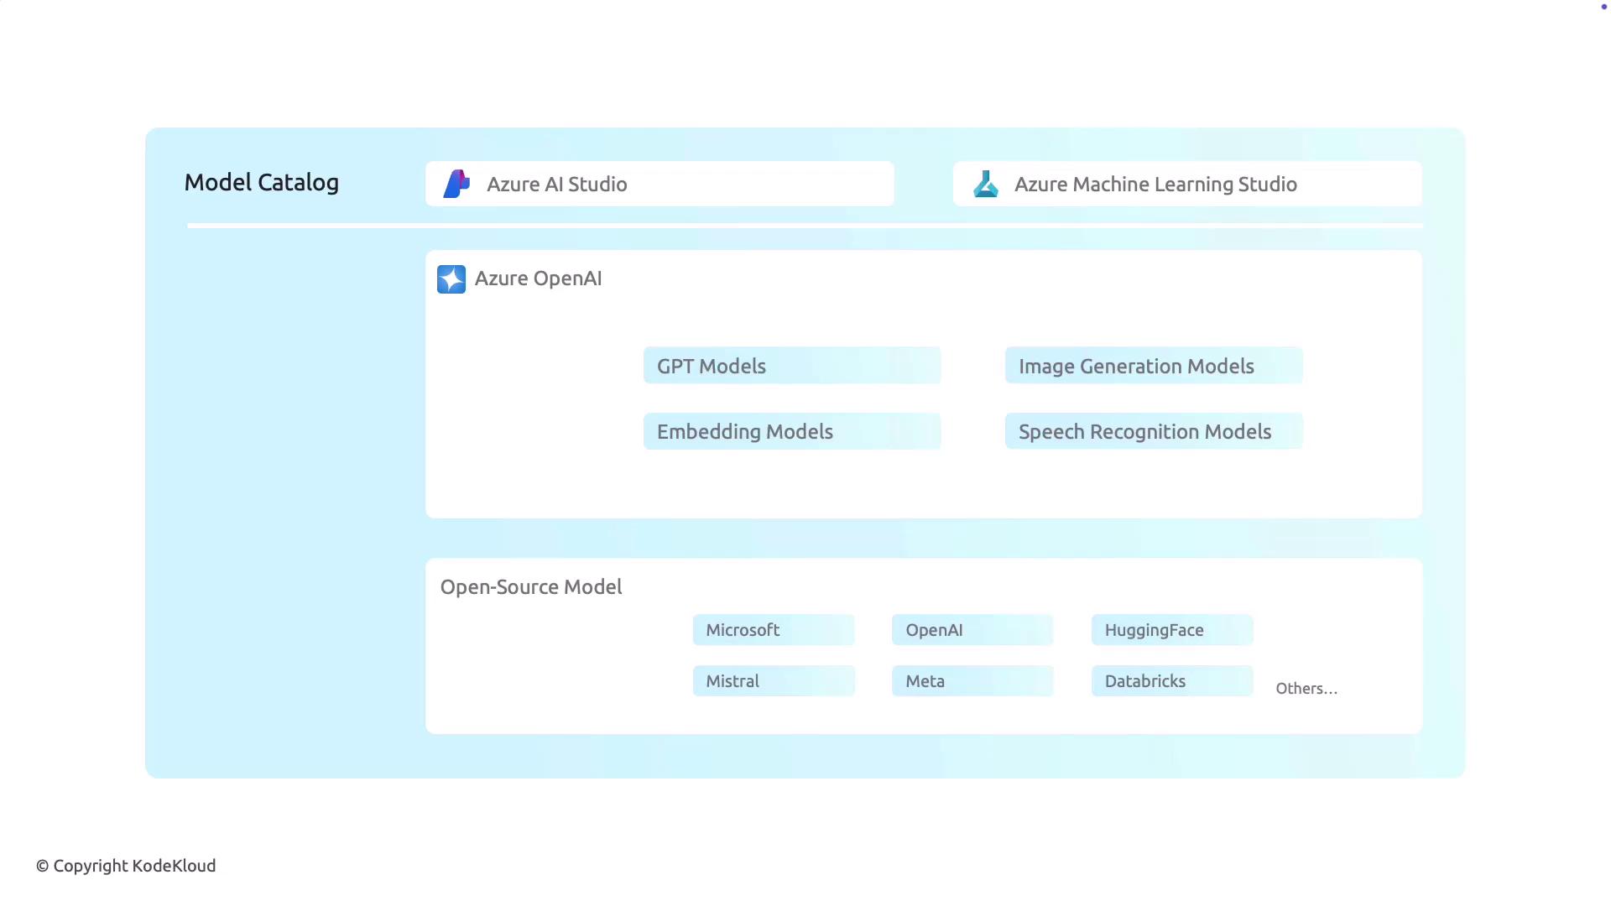1611x906 pixels.
Task: Choose Embedding Models
Action: [791, 431]
